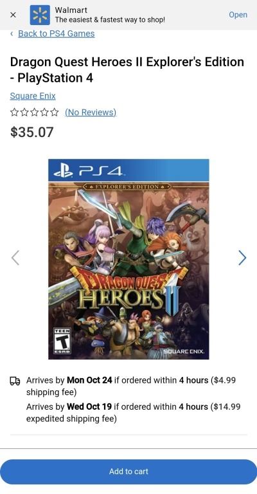Viewport: 257px width, 494px height.
Task: Click the PS4 logo on the cover
Action: click(x=88, y=170)
